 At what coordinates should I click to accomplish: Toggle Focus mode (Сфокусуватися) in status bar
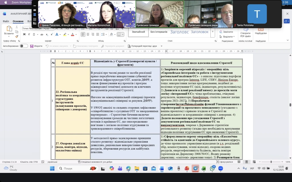[x=224, y=162]
